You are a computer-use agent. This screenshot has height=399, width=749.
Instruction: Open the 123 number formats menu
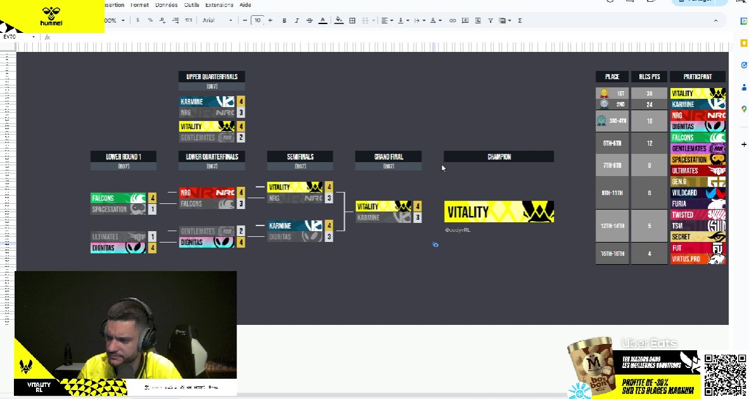[x=189, y=20]
